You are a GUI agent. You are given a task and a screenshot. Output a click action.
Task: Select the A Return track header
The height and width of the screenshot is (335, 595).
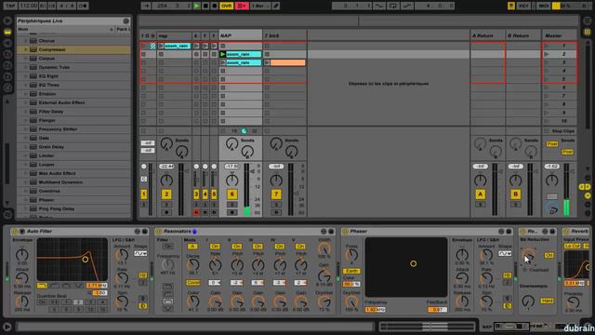pyautogui.click(x=487, y=35)
